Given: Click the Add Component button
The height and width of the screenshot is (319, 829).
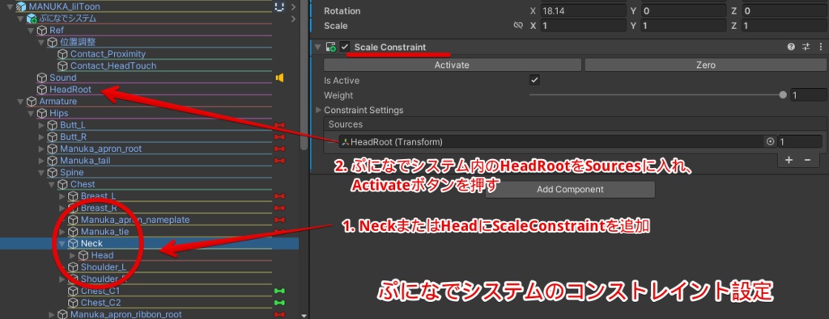Looking at the screenshot, I should [x=570, y=189].
